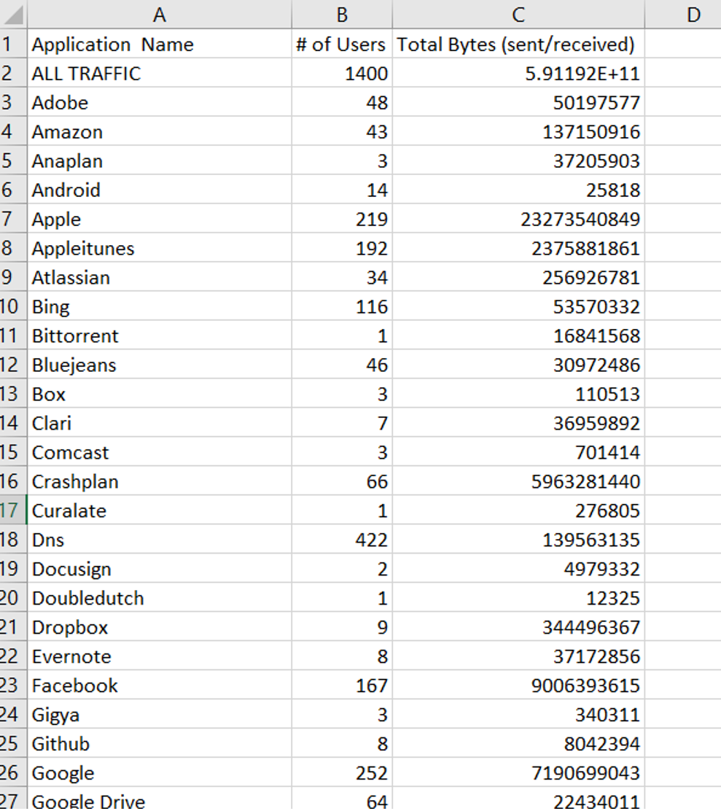
Task: Select the 'Clari' cell
Action: 159,423
